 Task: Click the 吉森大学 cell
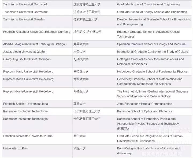click(94, 52)
